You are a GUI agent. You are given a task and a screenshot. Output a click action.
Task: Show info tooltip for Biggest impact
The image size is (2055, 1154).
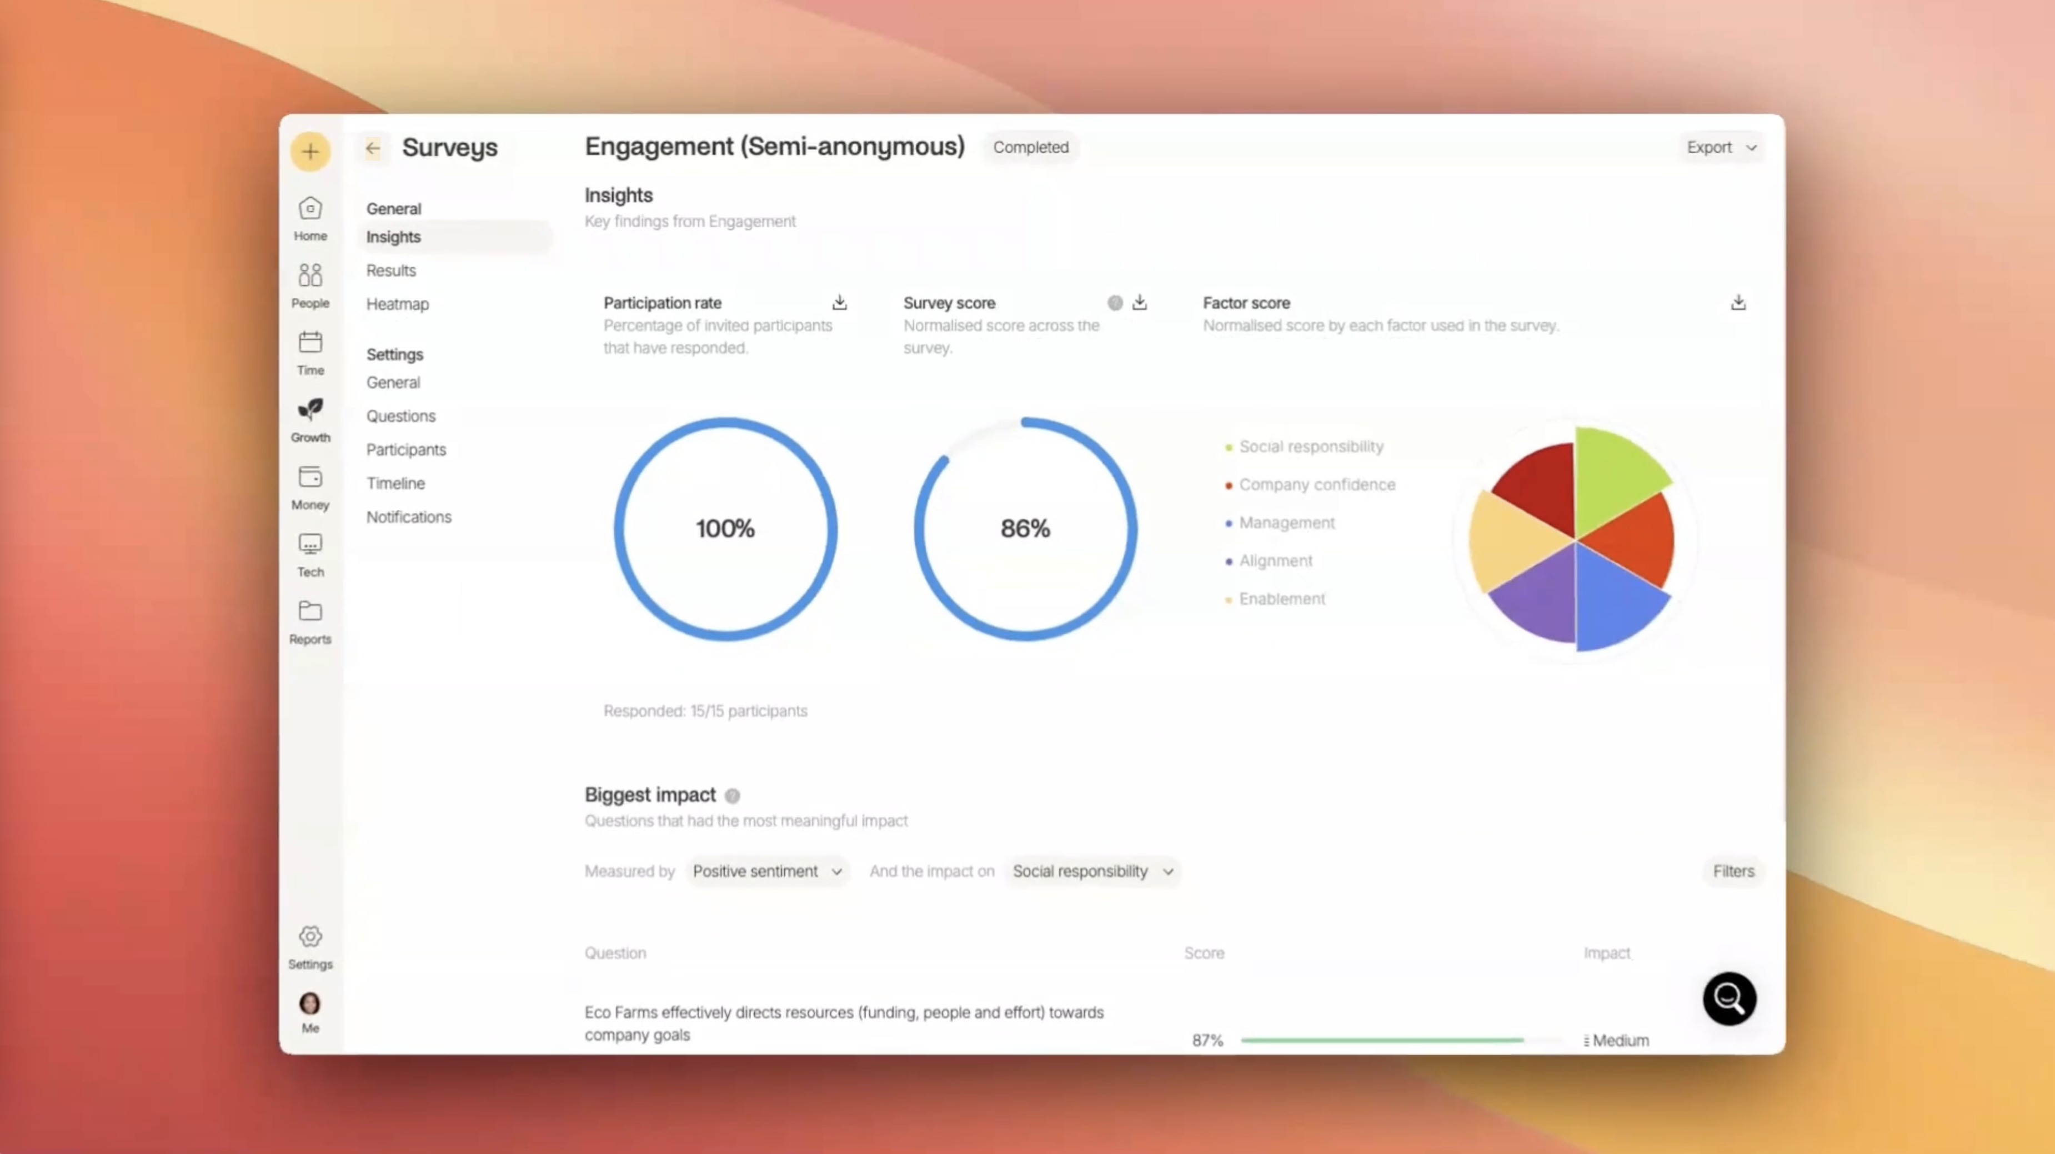click(733, 796)
